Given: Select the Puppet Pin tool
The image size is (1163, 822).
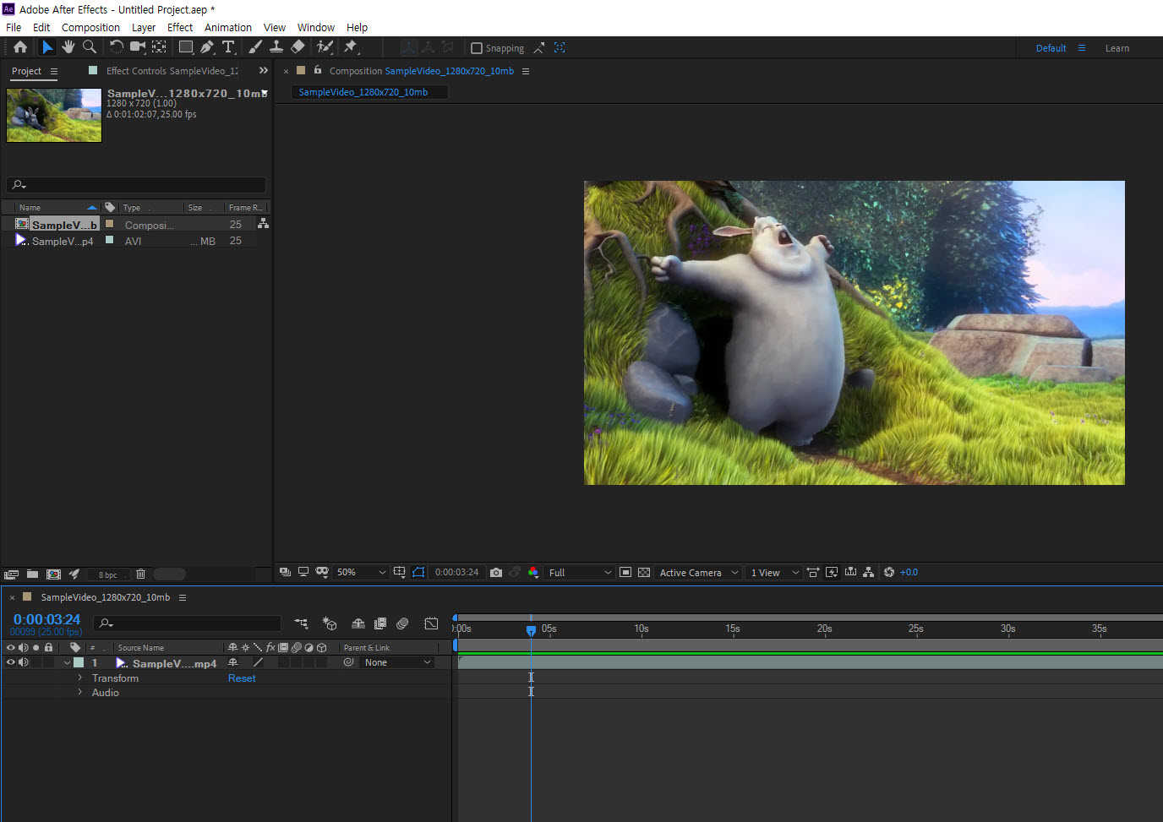Looking at the screenshot, I should (351, 47).
